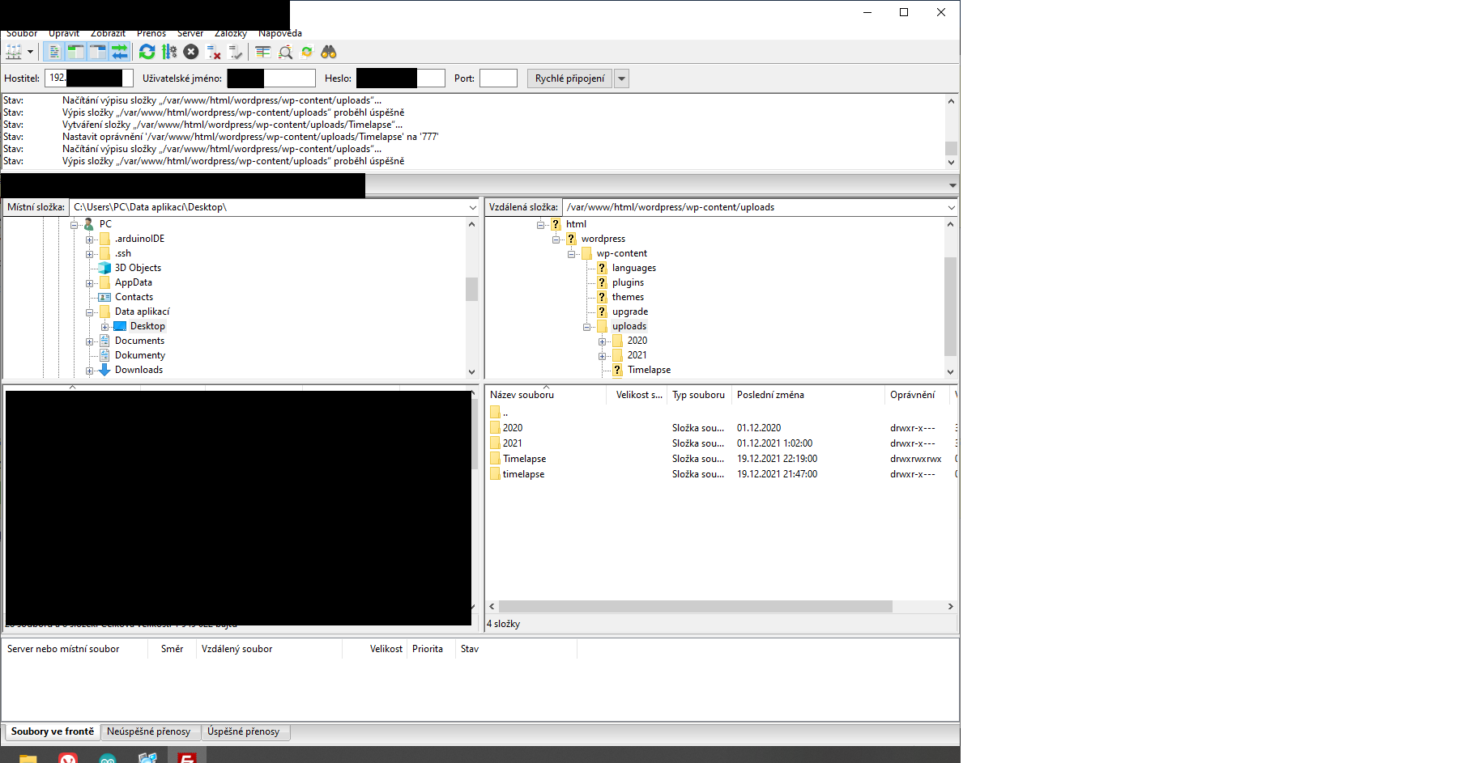Open the filename filters dialog
This screenshot has width=1483, height=763.
click(x=263, y=52)
